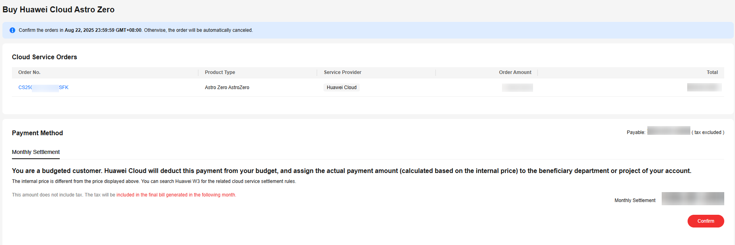Click the internal price settlement rules sentence
The height and width of the screenshot is (245, 735).
coord(154,181)
